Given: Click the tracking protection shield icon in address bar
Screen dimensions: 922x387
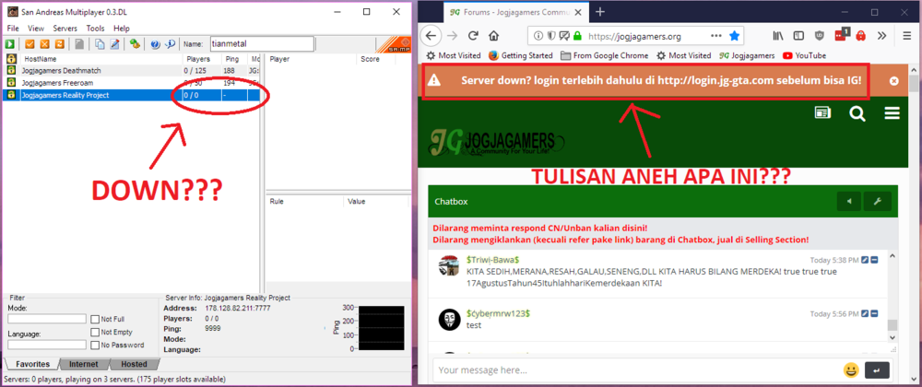Looking at the screenshot, I should tap(551, 36).
